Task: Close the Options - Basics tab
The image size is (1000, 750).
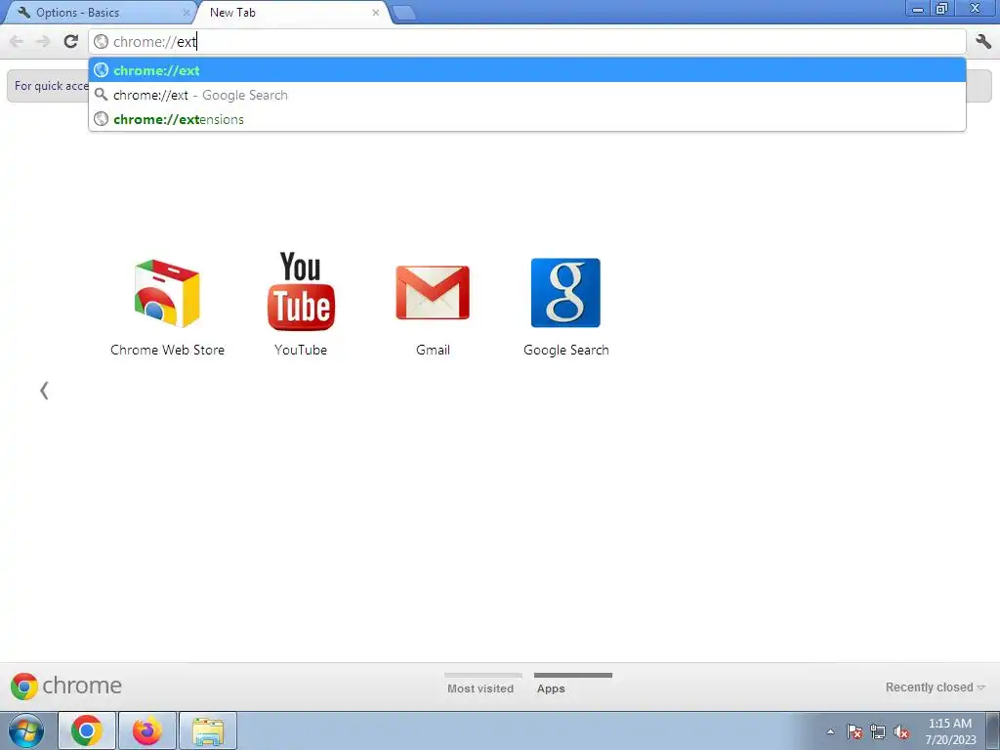Action: 187,13
